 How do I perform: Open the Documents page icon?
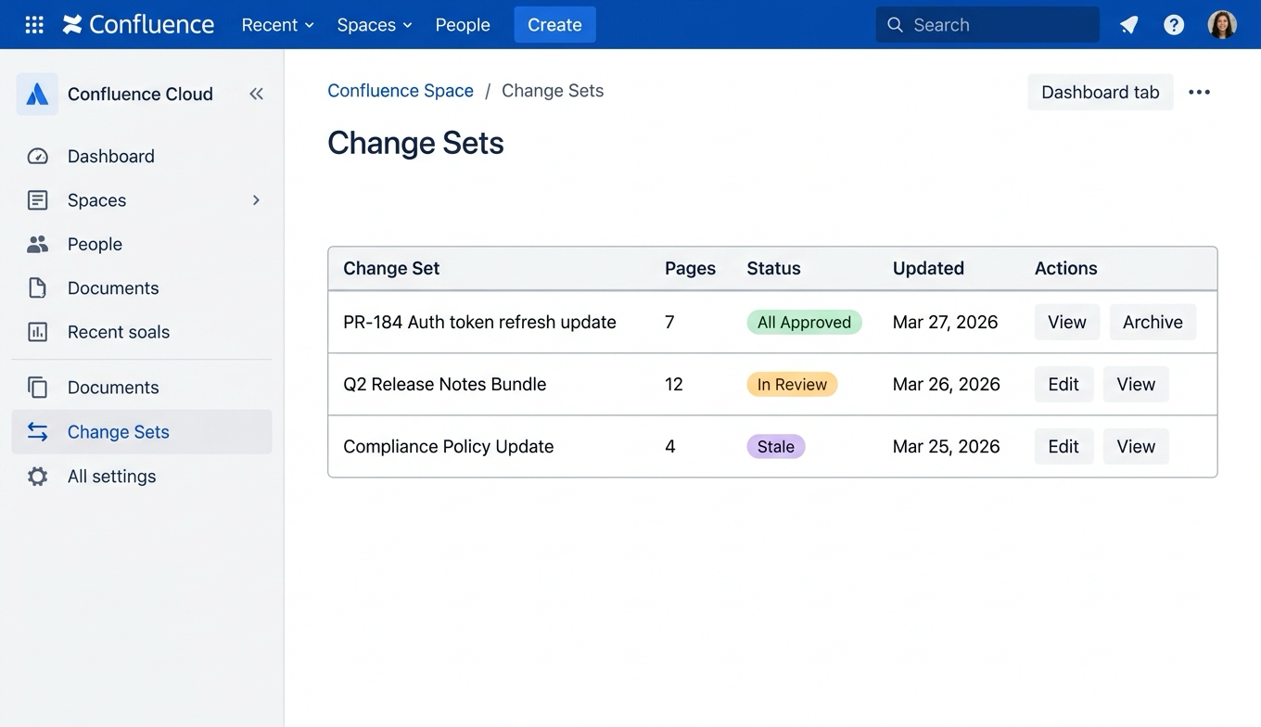tap(37, 287)
